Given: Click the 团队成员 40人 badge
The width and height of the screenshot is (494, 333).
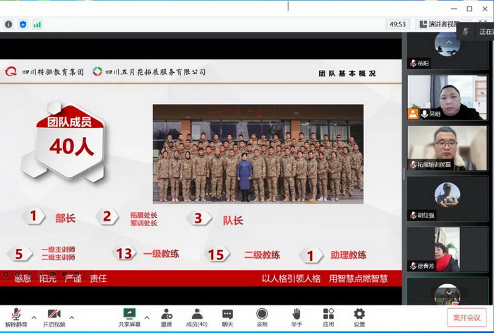Looking at the screenshot, I should pos(70,141).
